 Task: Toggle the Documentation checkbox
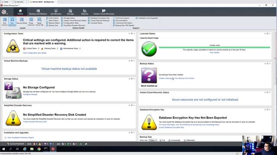[x=114, y=21]
